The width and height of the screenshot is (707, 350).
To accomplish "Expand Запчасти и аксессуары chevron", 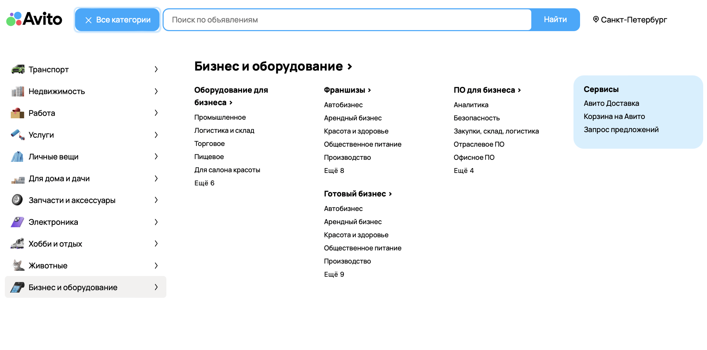I will tap(156, 200).
